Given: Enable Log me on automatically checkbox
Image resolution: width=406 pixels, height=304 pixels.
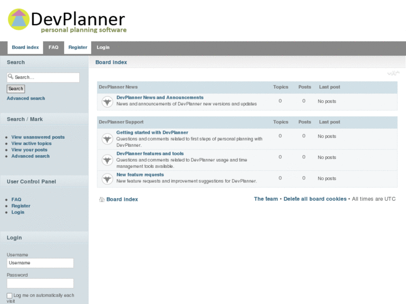Looking at the screenshot, I should click(9, 296).
